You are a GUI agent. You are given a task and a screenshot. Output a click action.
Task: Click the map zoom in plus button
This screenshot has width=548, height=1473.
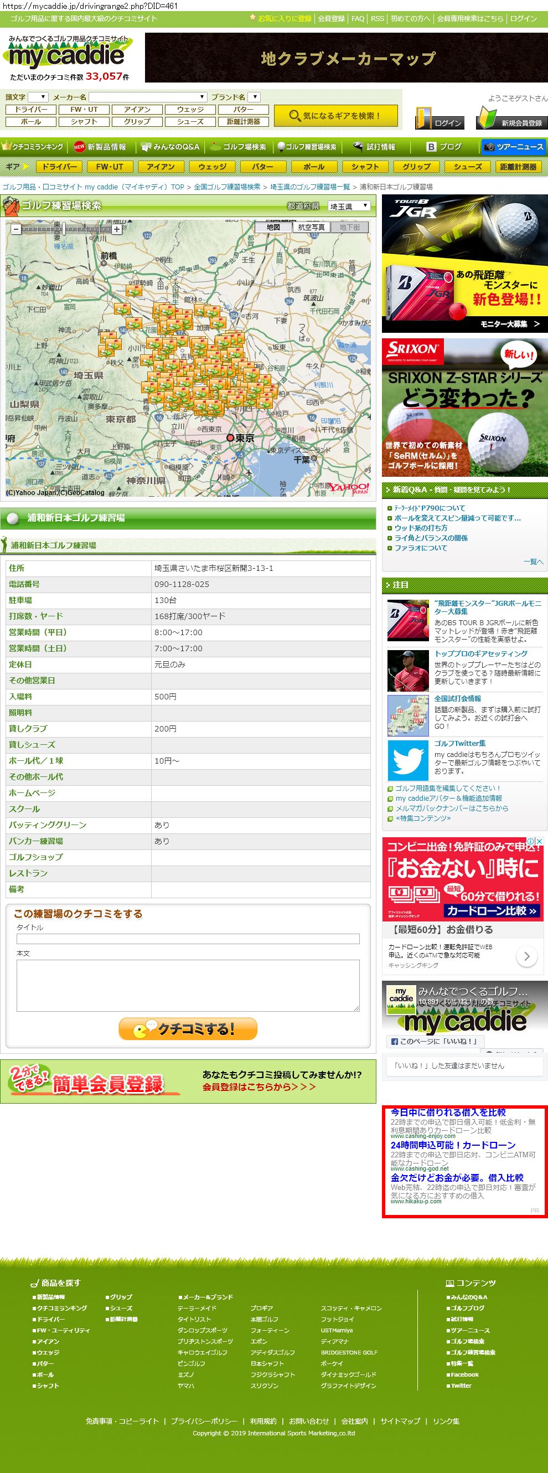click(117, 229)
